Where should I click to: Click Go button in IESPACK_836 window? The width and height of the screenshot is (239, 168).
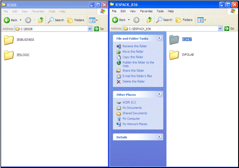[x=229, y=29]
